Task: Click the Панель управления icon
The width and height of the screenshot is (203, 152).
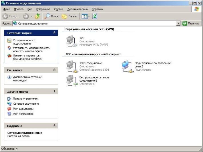Action: click(9, 99)
